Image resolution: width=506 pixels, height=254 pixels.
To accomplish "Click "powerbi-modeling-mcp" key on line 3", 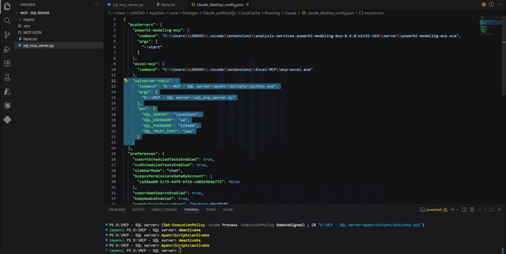I will [158, 30].
